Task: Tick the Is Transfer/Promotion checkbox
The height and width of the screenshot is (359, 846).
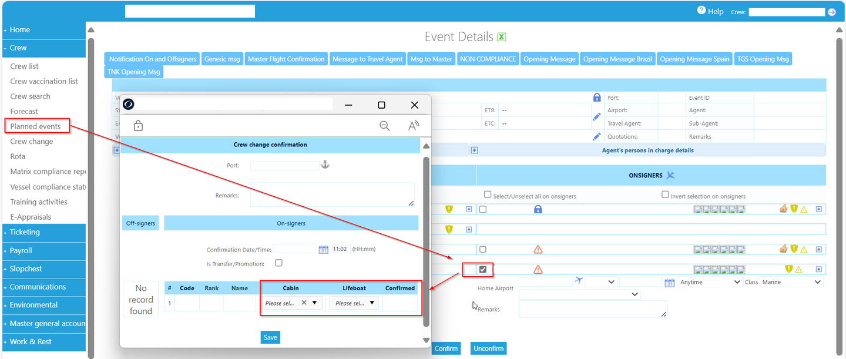Action: point(279,263)
